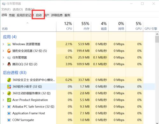Click the 2.1% CPU cell

coord(69,44)
